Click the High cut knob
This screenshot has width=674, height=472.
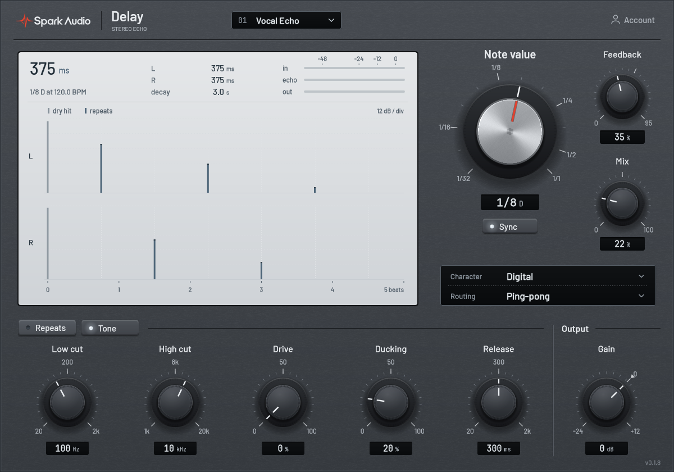pos(175,402)
